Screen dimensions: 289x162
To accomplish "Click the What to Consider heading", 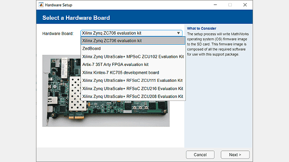I will click(x=201, y=28).
